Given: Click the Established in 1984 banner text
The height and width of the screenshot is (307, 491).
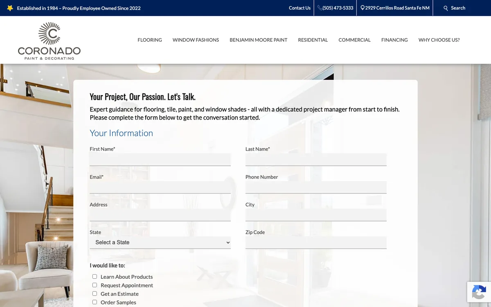Looking at the screenshot, I should (x=79, y=8).
